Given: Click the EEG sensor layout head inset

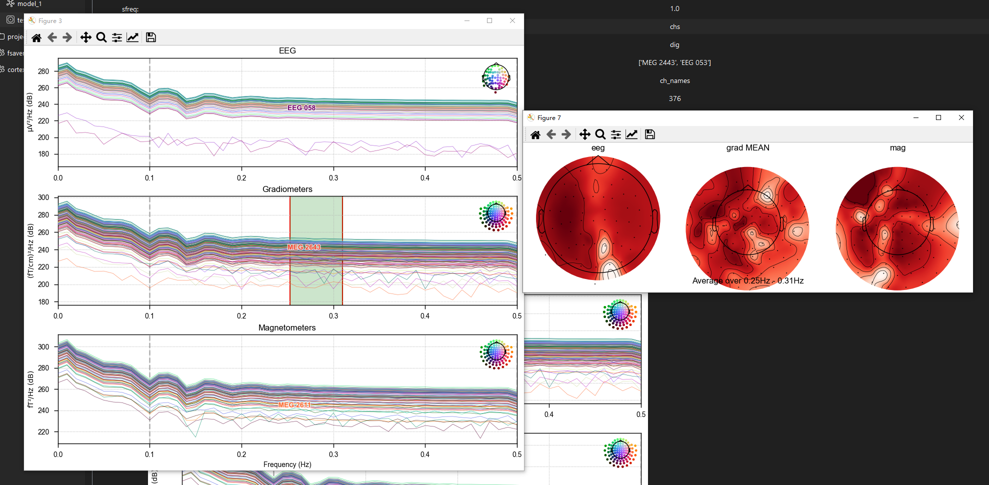Looking at the screenshot, I should (496, 78).
